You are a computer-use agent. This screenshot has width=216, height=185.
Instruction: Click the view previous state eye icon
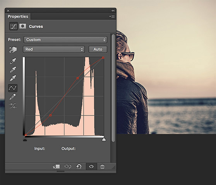[x=67, y=166]
